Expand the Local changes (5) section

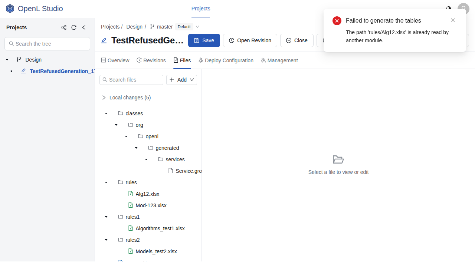coord(148,98)
